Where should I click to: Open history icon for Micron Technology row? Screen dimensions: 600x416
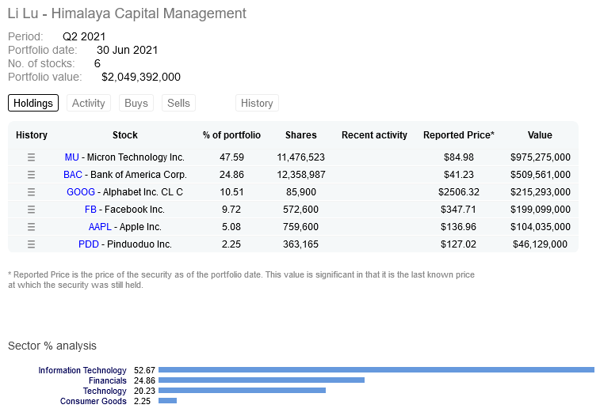31,157
